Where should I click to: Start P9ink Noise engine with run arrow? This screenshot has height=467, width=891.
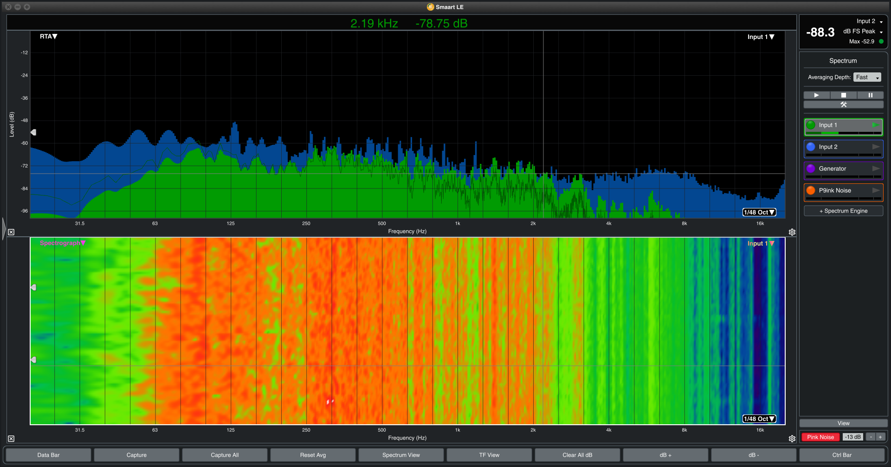pyautogui.click(x=876, y=190)
